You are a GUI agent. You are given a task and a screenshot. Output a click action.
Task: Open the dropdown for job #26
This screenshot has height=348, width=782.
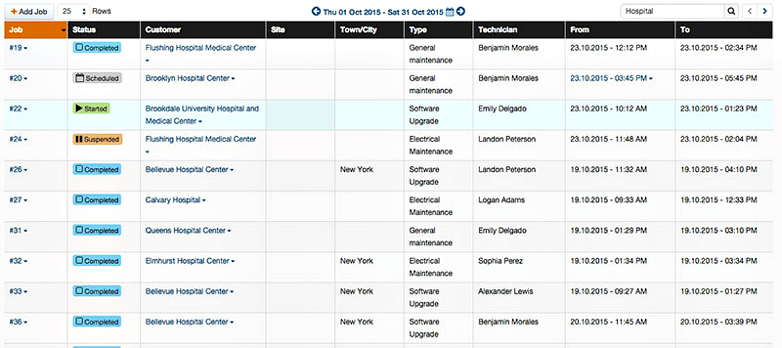[x=18, y=170]
